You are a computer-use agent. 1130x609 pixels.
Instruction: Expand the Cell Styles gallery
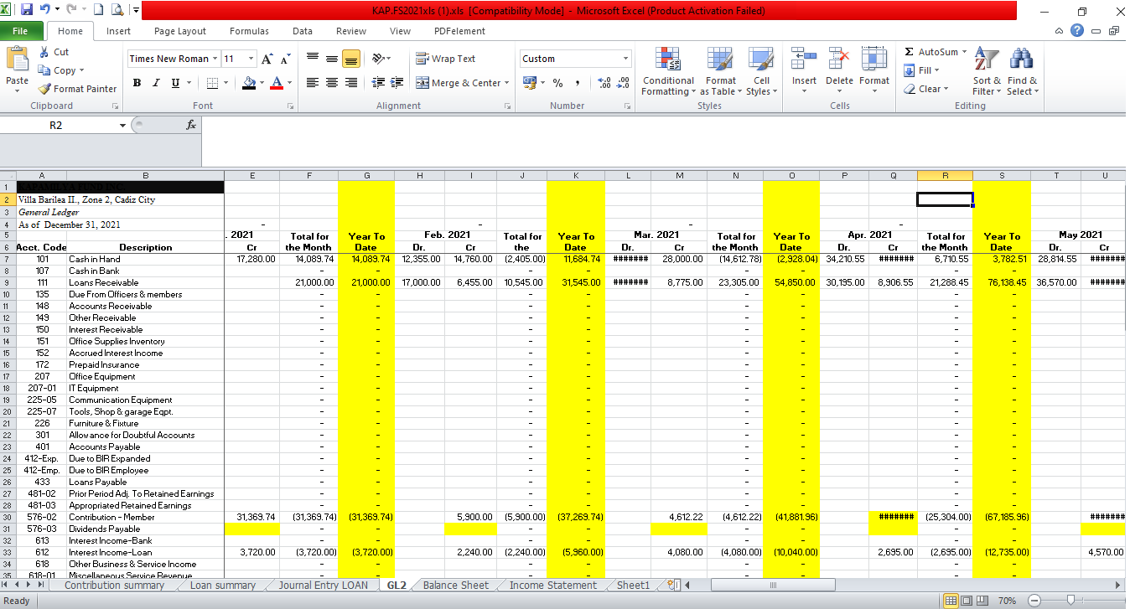click(x=761, y=73)
